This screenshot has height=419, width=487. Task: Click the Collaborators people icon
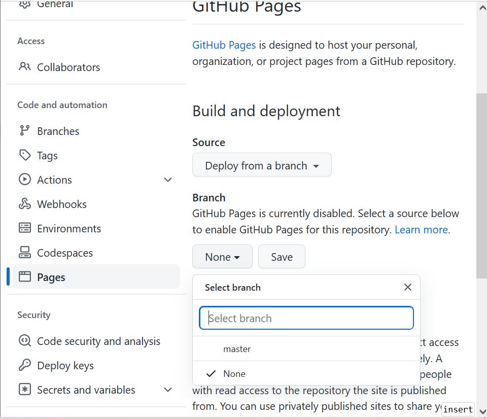click(x=25, y=66)
